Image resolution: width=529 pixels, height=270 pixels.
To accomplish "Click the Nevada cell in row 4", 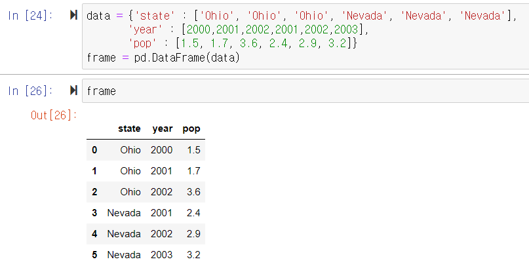I will pyautogui.click(x=124, y=233).
